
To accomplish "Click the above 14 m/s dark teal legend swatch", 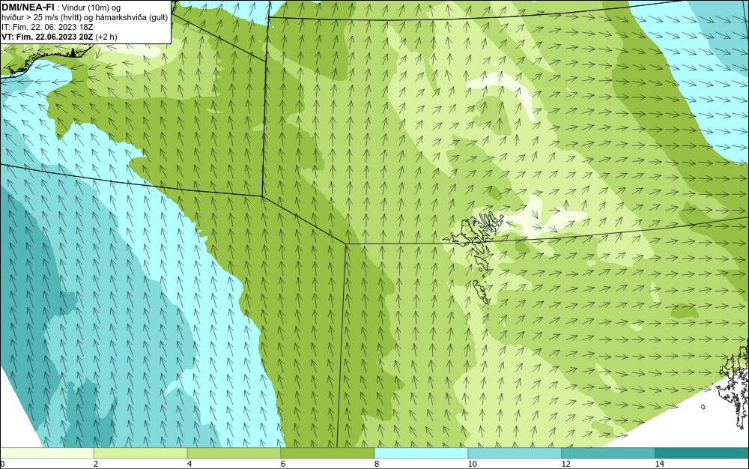I will tap(703, 453).
